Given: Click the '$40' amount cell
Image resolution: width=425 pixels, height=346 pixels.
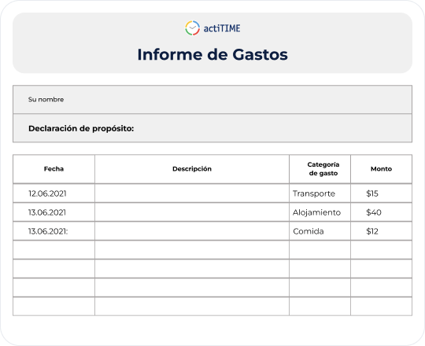Looking at the screenshot, I should 382,212.
